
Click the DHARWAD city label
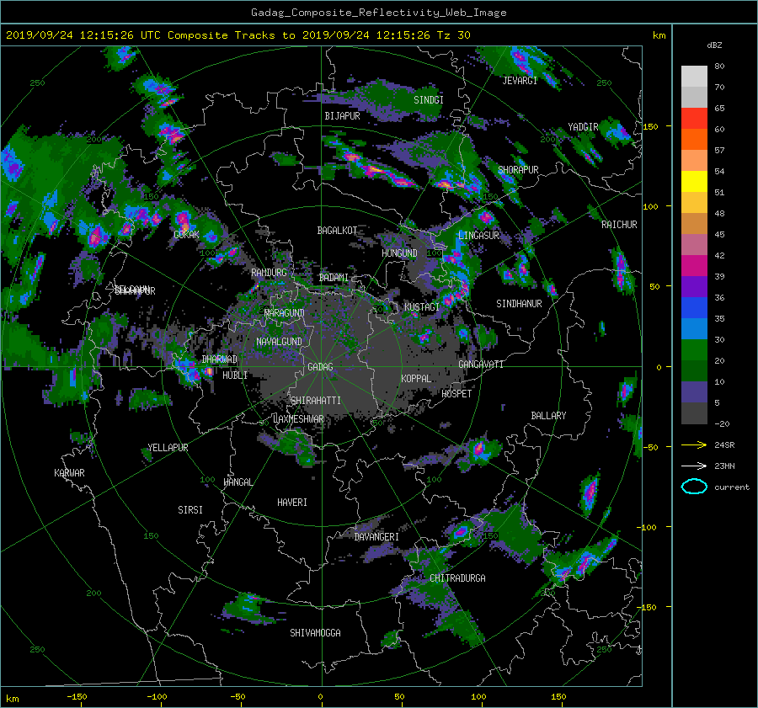click(220, 359)
